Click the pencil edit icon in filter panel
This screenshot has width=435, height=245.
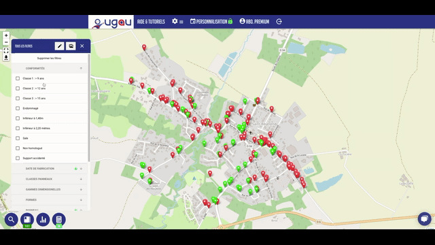[59, 46]
